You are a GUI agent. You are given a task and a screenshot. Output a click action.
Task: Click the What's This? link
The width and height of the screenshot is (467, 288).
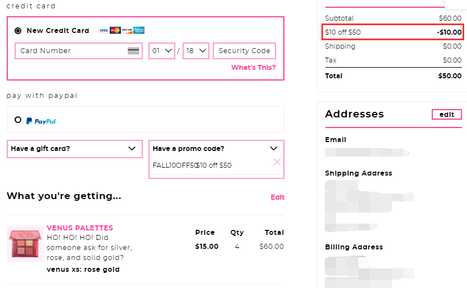254,68
